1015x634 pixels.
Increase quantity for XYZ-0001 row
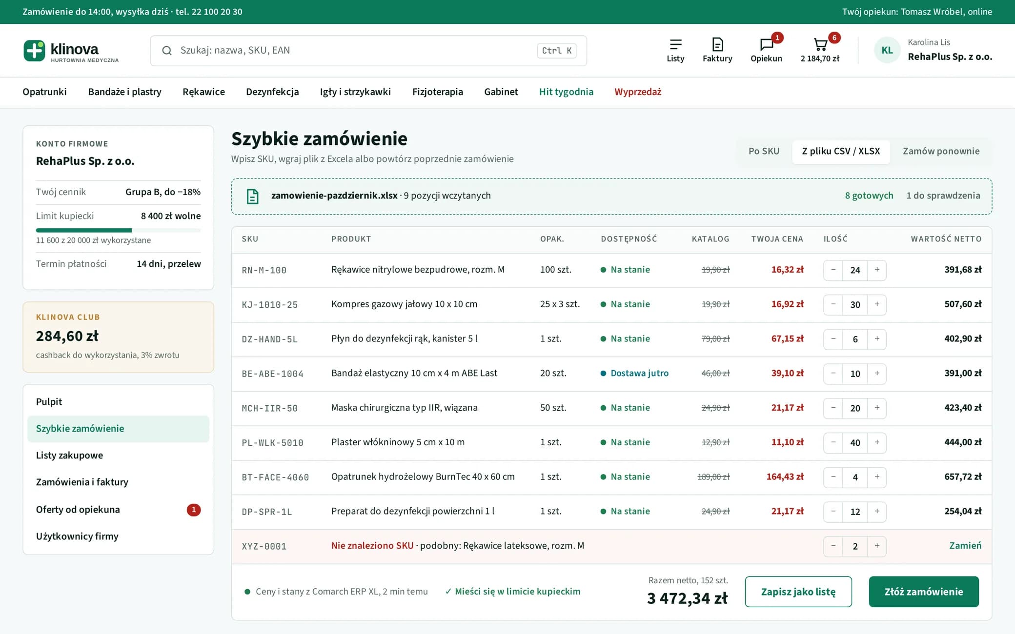(877, 546)
